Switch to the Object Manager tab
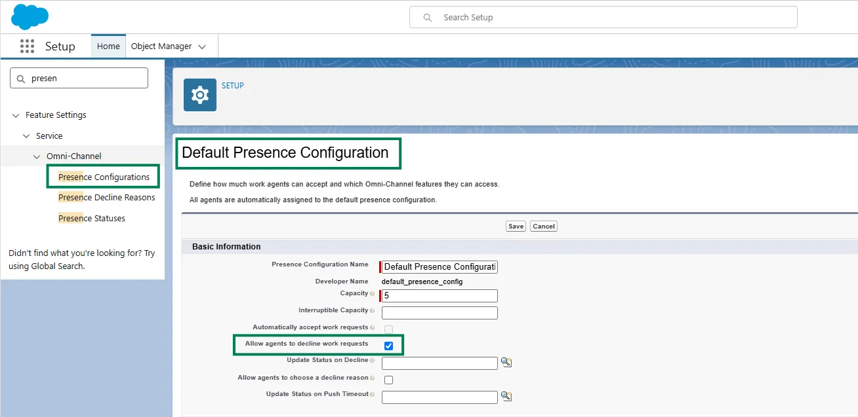858x417 pixels. pyautogui.click(x=161, y=46)
